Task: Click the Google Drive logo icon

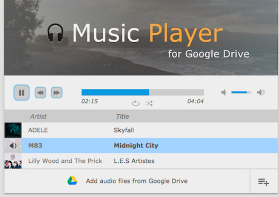Action: (x=72, y=180)
